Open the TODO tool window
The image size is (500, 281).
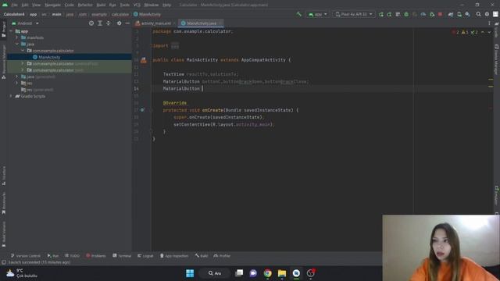(x=72, y=256)
